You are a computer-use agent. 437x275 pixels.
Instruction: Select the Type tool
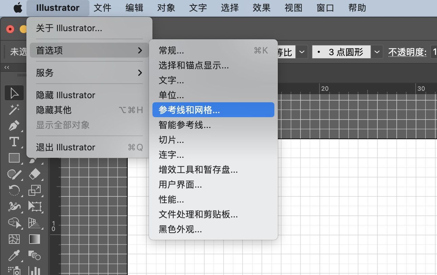(x=14, y=142)
